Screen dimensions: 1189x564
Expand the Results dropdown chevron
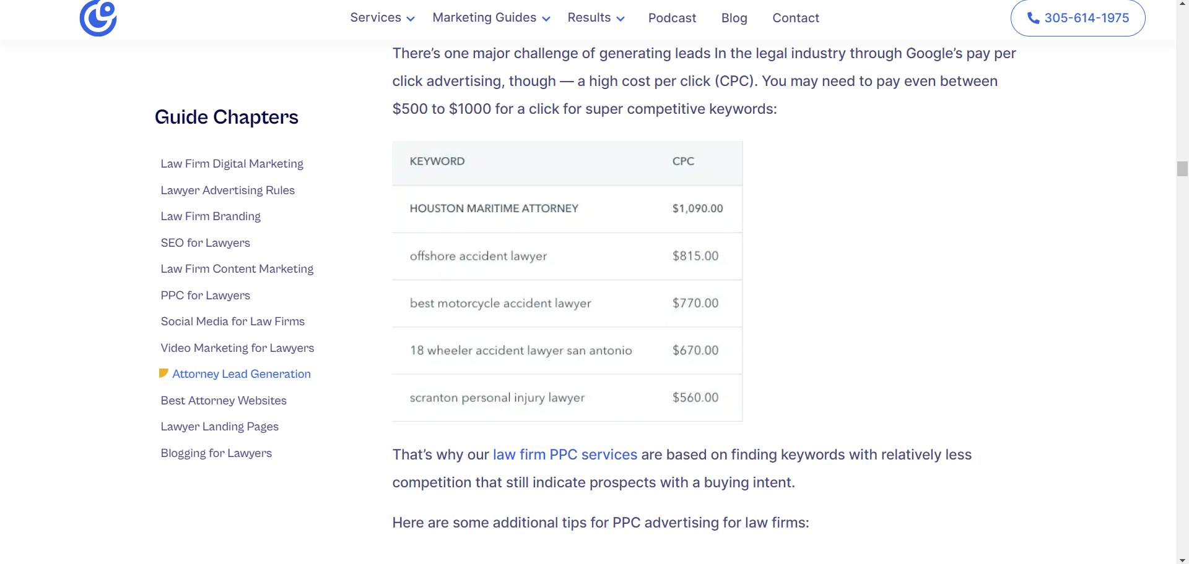coord(621,19)
